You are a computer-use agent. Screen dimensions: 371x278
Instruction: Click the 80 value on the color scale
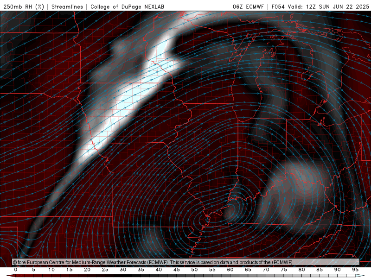pyautogui.click(x=301, y=270)
